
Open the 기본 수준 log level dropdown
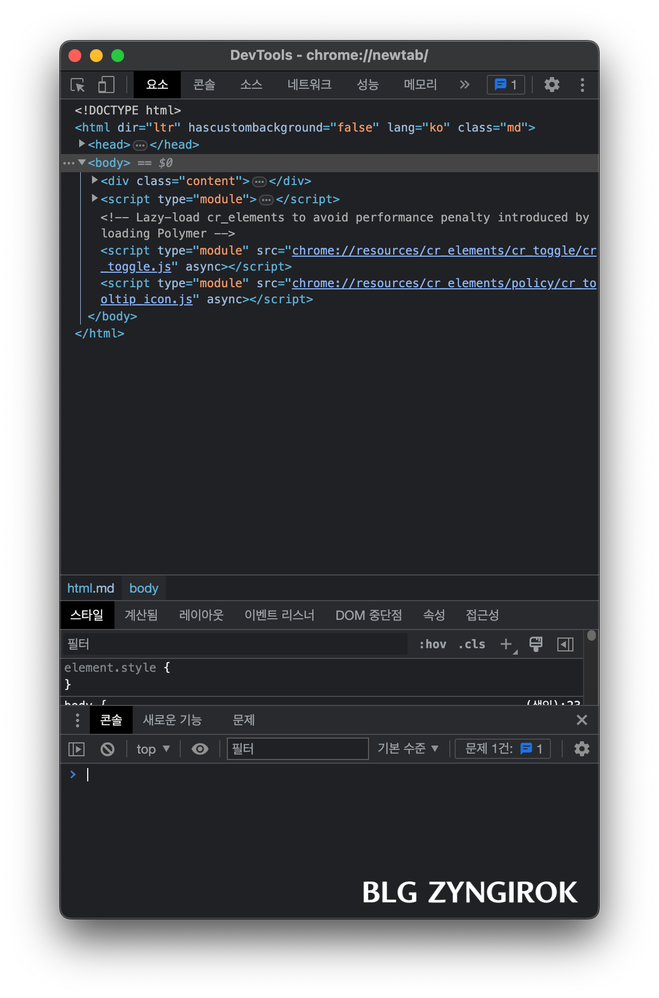(408, 749)
